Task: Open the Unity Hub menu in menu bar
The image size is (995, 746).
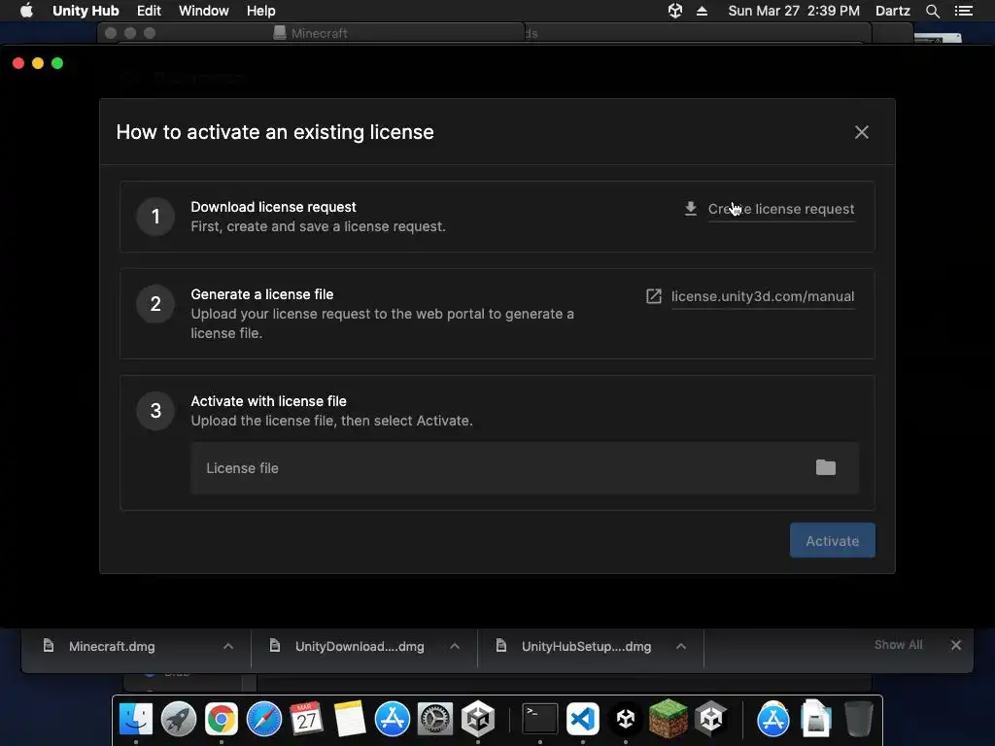Action: click(86, 11)
